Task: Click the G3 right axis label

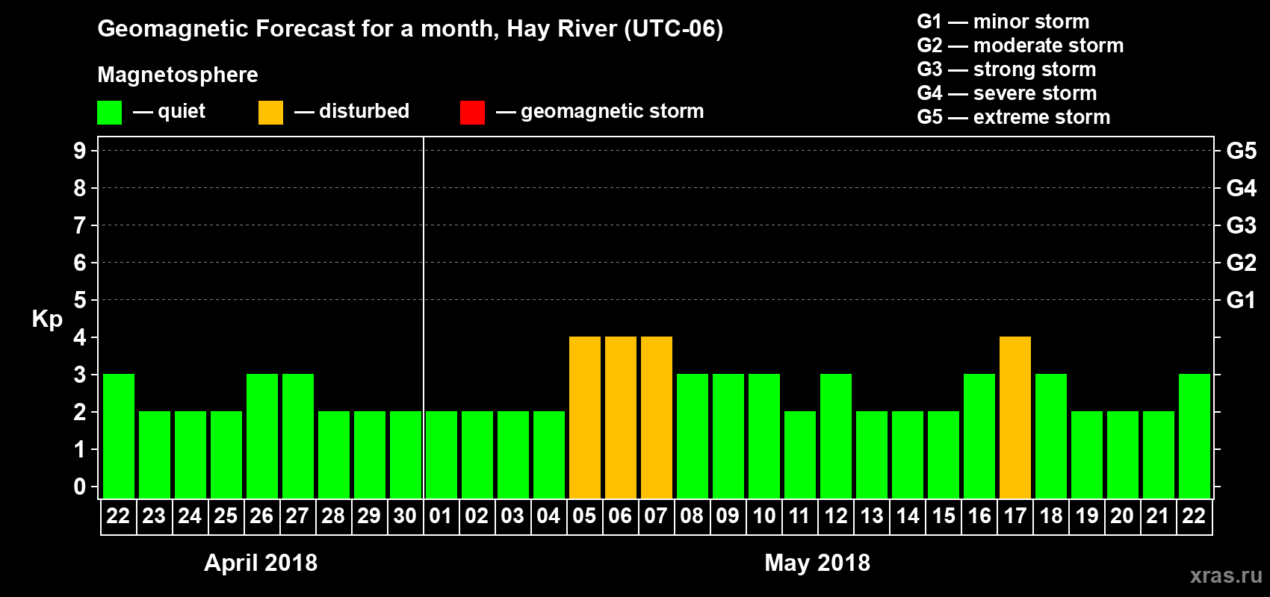Action: pyautogui.click(x=1242, y=225)
